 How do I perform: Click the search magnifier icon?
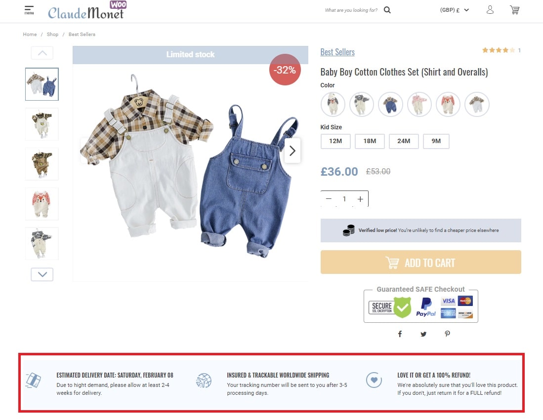point(387,10)
